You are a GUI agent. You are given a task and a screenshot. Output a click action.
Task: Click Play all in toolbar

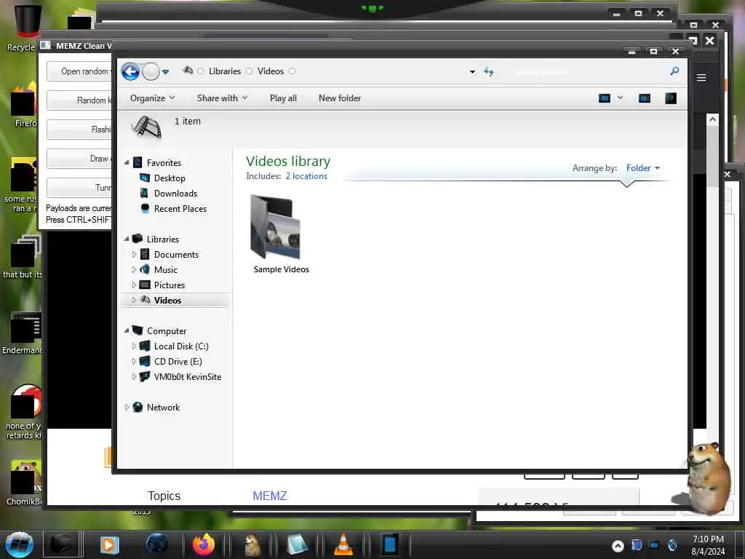pyautogui.click(x=283, y=98)
